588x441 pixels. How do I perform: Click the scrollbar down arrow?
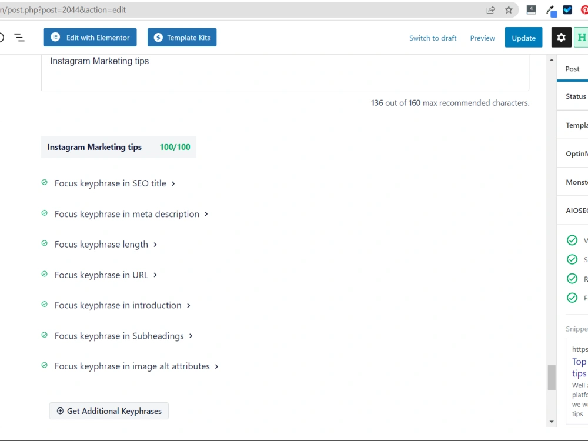tap(552, 422)
